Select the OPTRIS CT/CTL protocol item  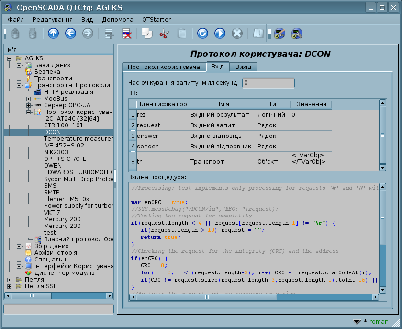pyautogui.click(x=65, y=159)
